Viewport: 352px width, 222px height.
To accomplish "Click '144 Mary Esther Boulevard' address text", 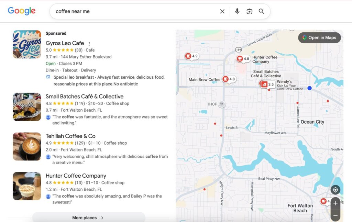I will point(86,57).
